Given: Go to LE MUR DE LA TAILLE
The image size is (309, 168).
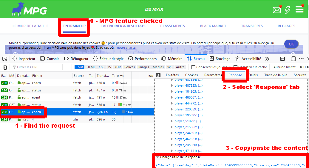Looking at the screenshot, I should pyautogui.click(x=30, y=26).
